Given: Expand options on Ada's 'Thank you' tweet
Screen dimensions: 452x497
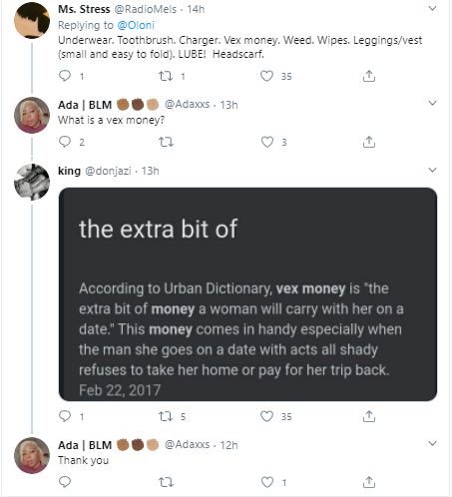Looking at the screenshot, I should click(x=432, y=443).
